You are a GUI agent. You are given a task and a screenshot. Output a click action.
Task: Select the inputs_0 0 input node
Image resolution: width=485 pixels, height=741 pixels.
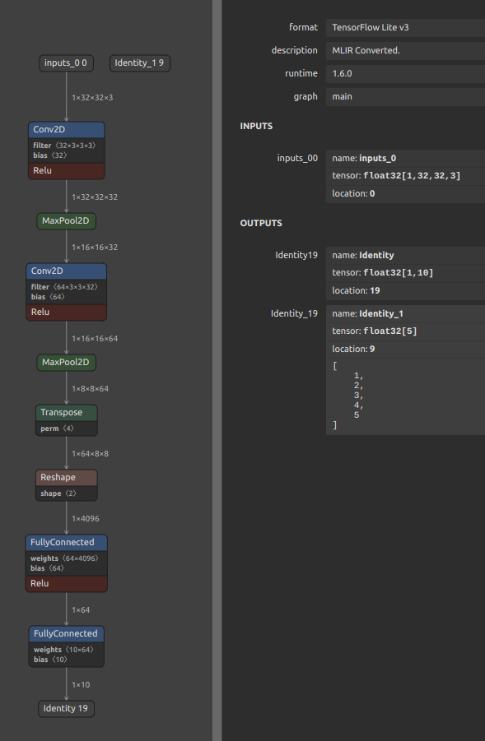click(66, 63)
